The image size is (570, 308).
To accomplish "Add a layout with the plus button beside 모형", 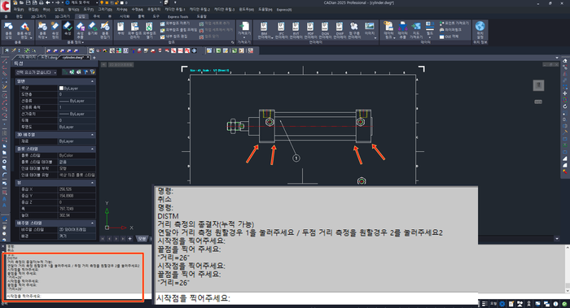I will (129, 238).
